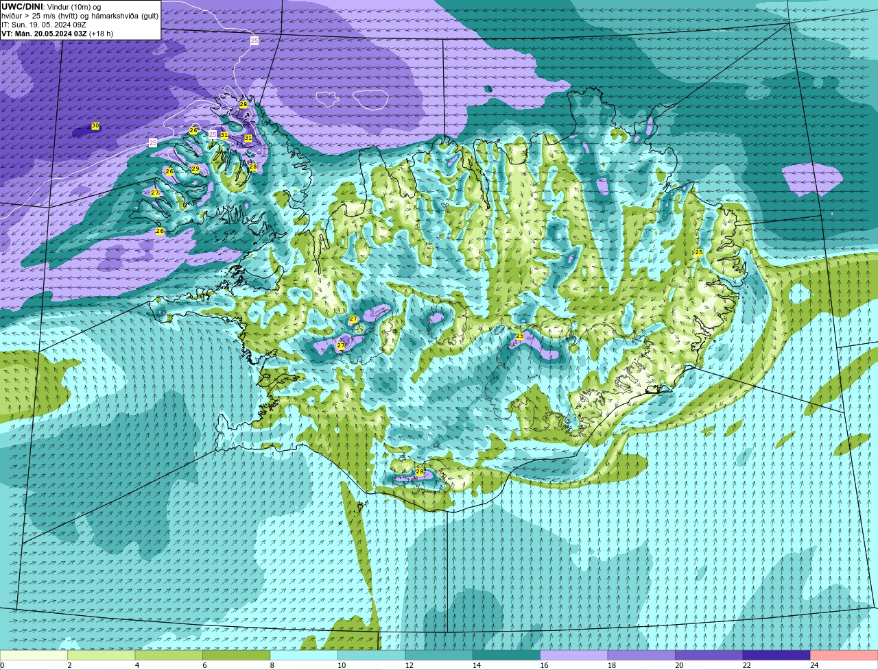
Task: Click the yellow 28 gust label on south coast
Action: click(420, 472)
